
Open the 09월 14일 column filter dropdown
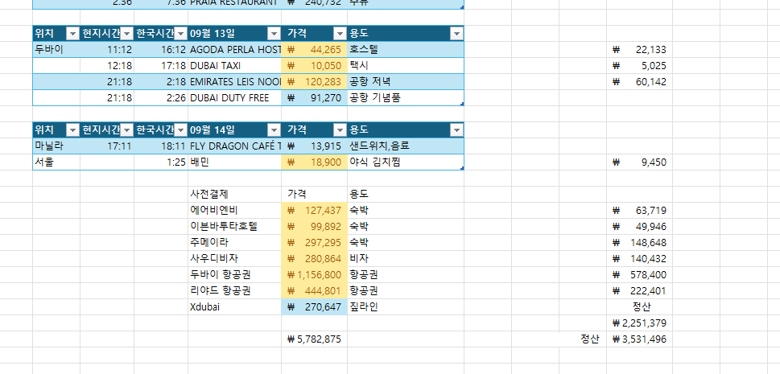click(273, 130)
